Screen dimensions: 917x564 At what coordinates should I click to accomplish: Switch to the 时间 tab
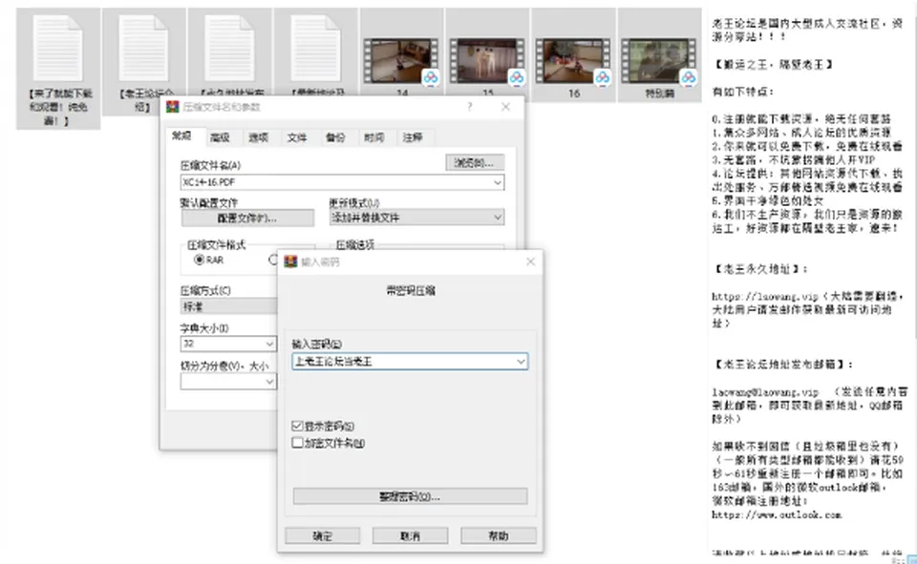(x=373, y=137)
